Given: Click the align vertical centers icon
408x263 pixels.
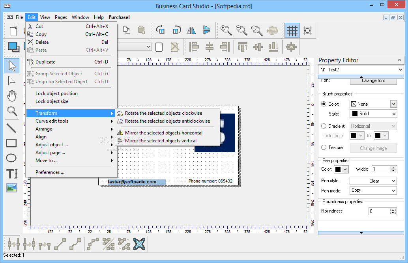Looking at the screenshot, I should point(258,47).
